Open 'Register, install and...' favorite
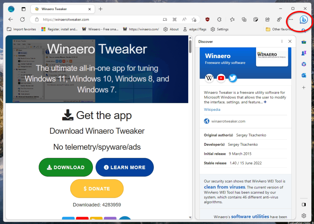Viewport: 314px width, 224px height. coord(59,29)
